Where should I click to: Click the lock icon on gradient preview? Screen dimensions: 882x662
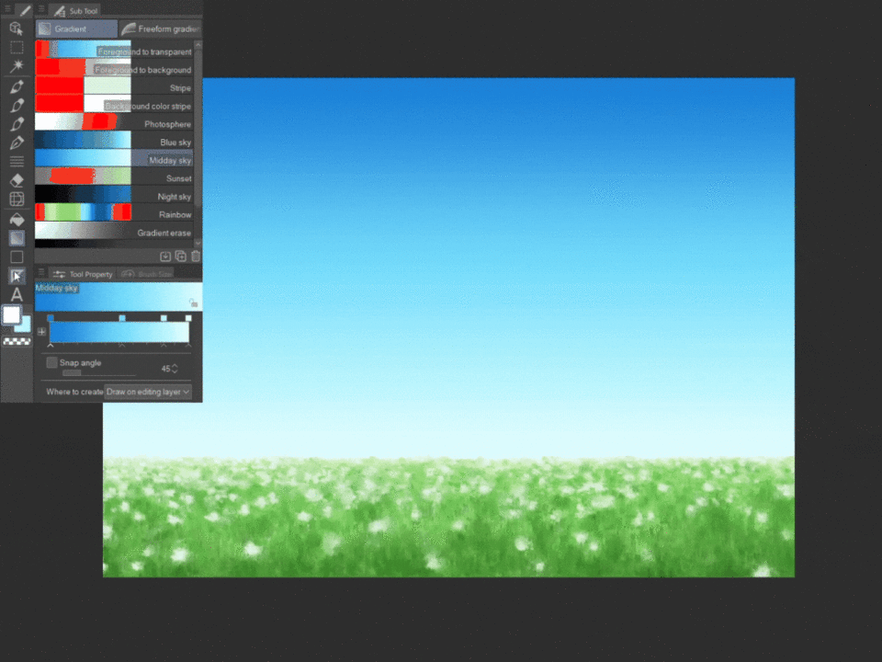(193, 302)
